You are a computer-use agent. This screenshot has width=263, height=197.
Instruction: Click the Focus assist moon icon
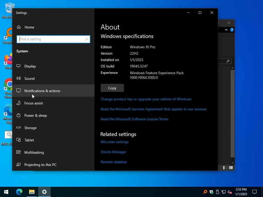coord(18,103)
